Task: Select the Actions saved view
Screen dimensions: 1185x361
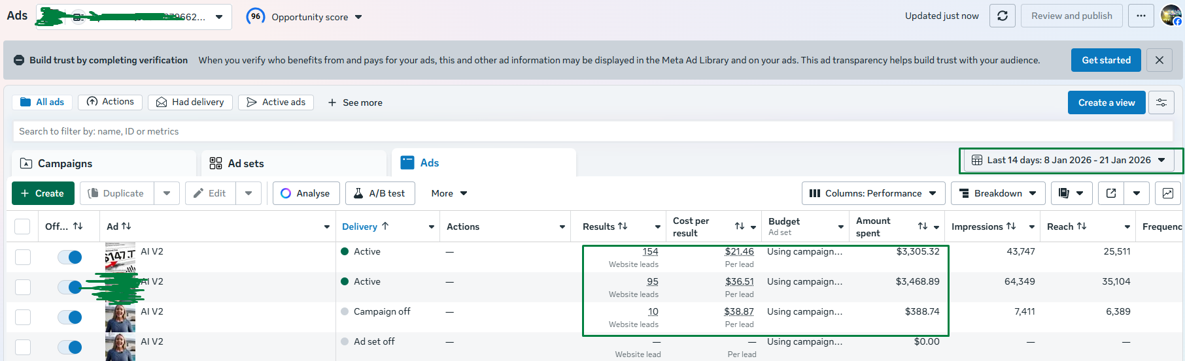Action: click(x=110, y=102)
